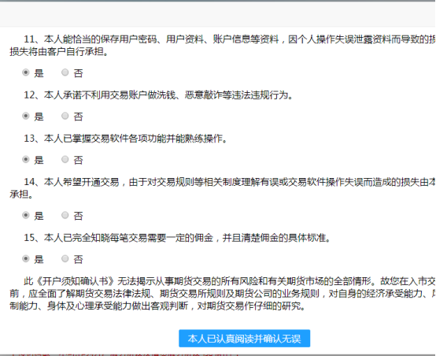Screen dimensions: 436x356
Task: Click question 12 anti-money-laundering statement text
Action: (158, 95)
